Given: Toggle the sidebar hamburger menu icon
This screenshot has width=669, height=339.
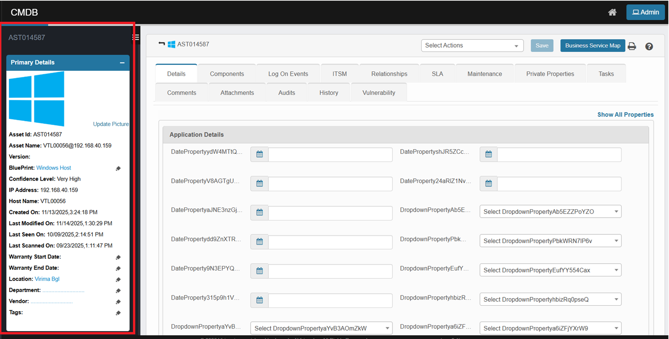Looking at the screenshot, I should (135, 38).
